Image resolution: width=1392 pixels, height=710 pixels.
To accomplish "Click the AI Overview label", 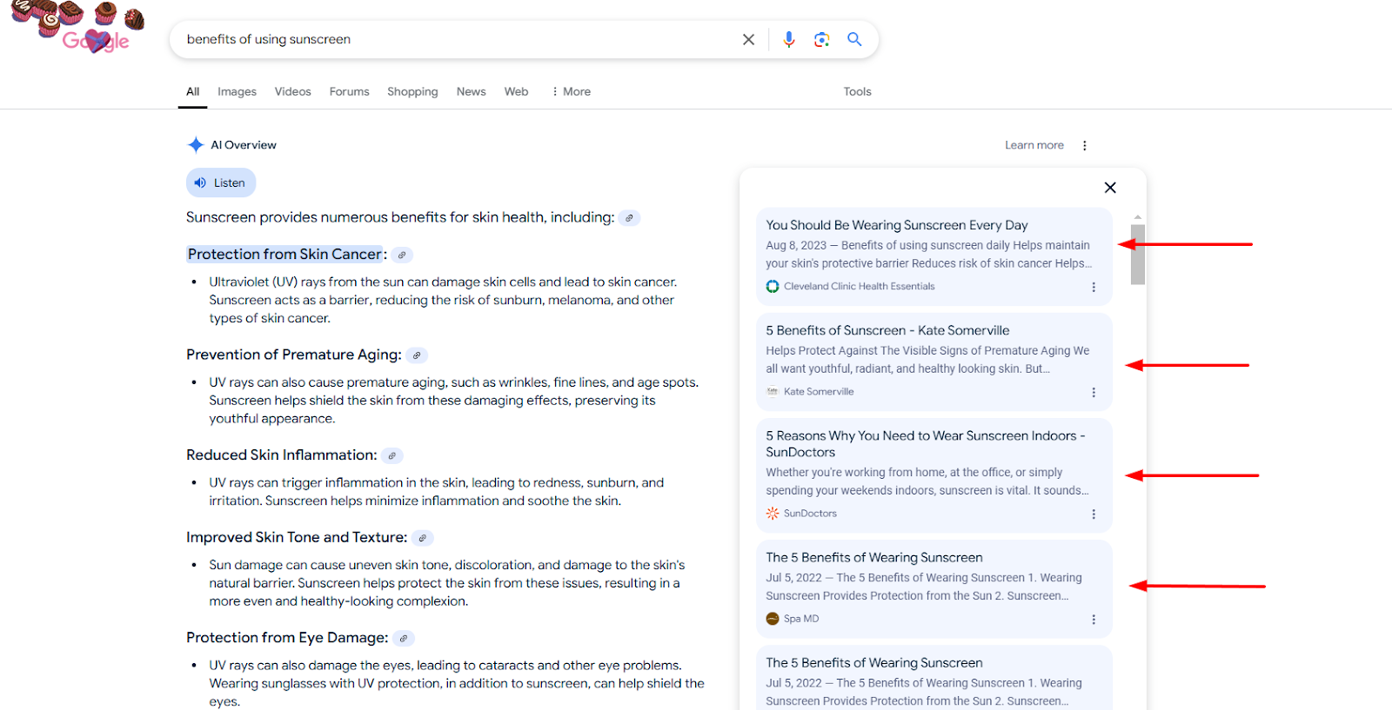I will (244, 145).
